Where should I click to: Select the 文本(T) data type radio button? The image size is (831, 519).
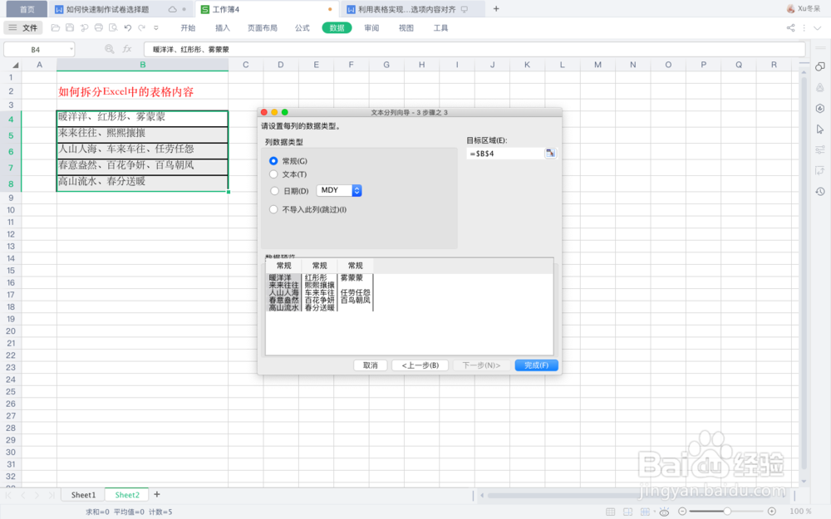pyautogui.click(x=274, y=174)
